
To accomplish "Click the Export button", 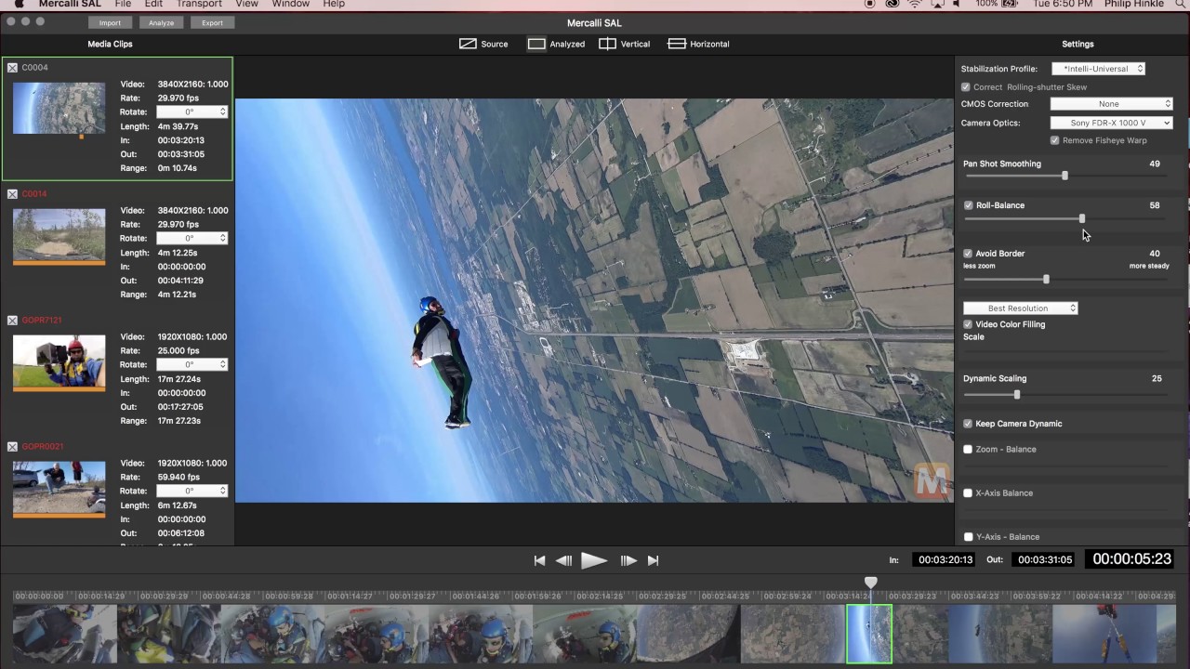I will (212, 22).
